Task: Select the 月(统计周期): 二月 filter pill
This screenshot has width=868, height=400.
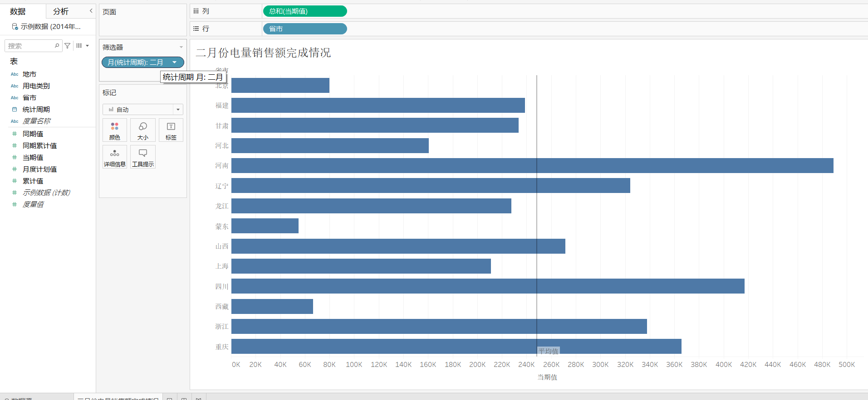Action: [143, 63]
